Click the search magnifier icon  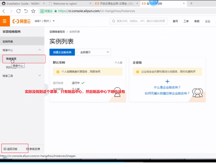coord(113,21)
